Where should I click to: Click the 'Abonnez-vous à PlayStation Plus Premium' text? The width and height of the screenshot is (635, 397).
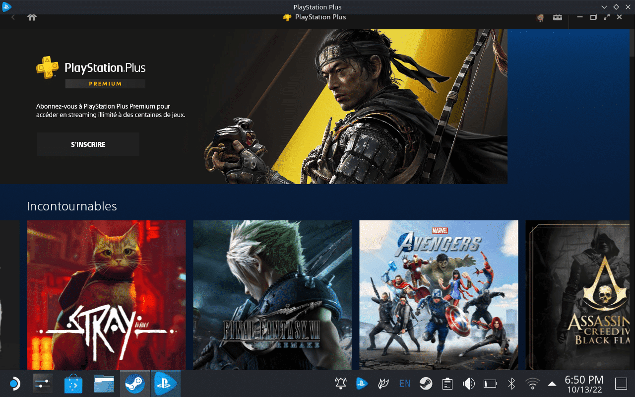111,110
